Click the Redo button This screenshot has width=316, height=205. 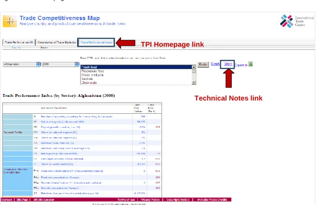click(x=203, y=64)
